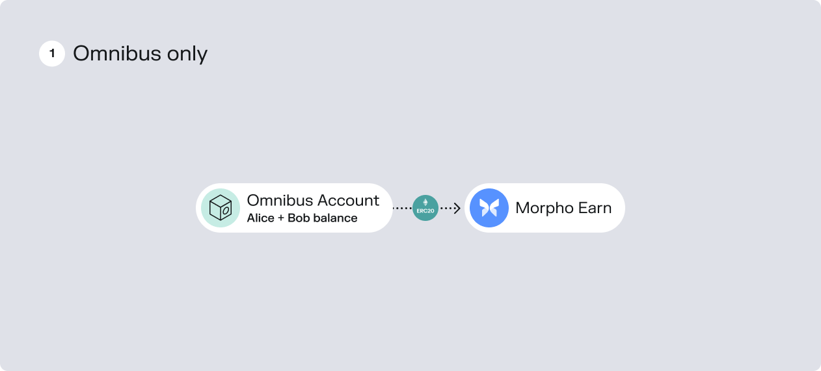Click the Omnibus Account cube icon
Image resolution: width=821 pixels, height=371 pixels.
[221, 208]
